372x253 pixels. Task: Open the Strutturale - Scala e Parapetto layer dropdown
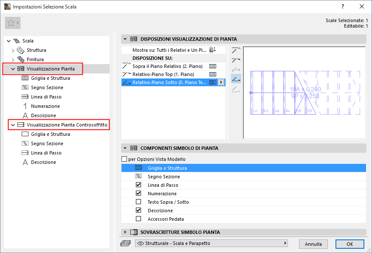click(211, 243)
